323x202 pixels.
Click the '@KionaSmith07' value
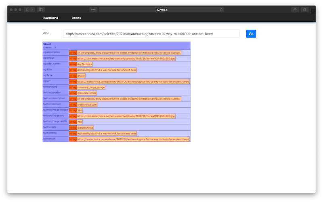pos(87,93)
